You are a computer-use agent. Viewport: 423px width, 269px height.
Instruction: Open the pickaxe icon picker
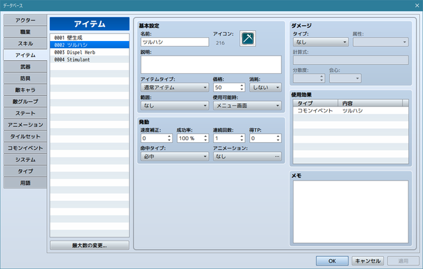[248, 38]
